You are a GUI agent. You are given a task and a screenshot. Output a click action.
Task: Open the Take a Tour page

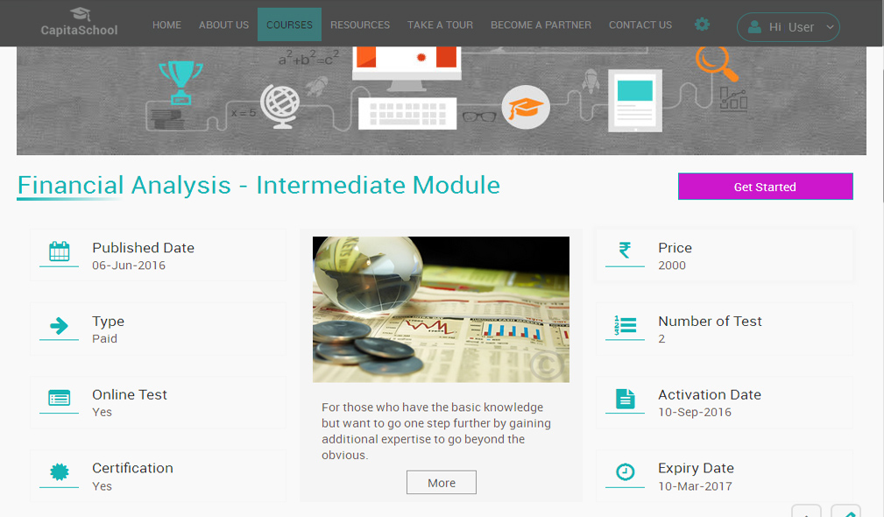coord(440,25)
